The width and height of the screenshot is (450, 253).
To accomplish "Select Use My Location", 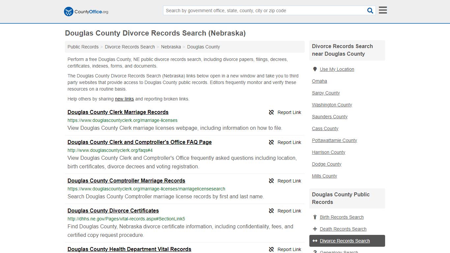I will (337, 69).
